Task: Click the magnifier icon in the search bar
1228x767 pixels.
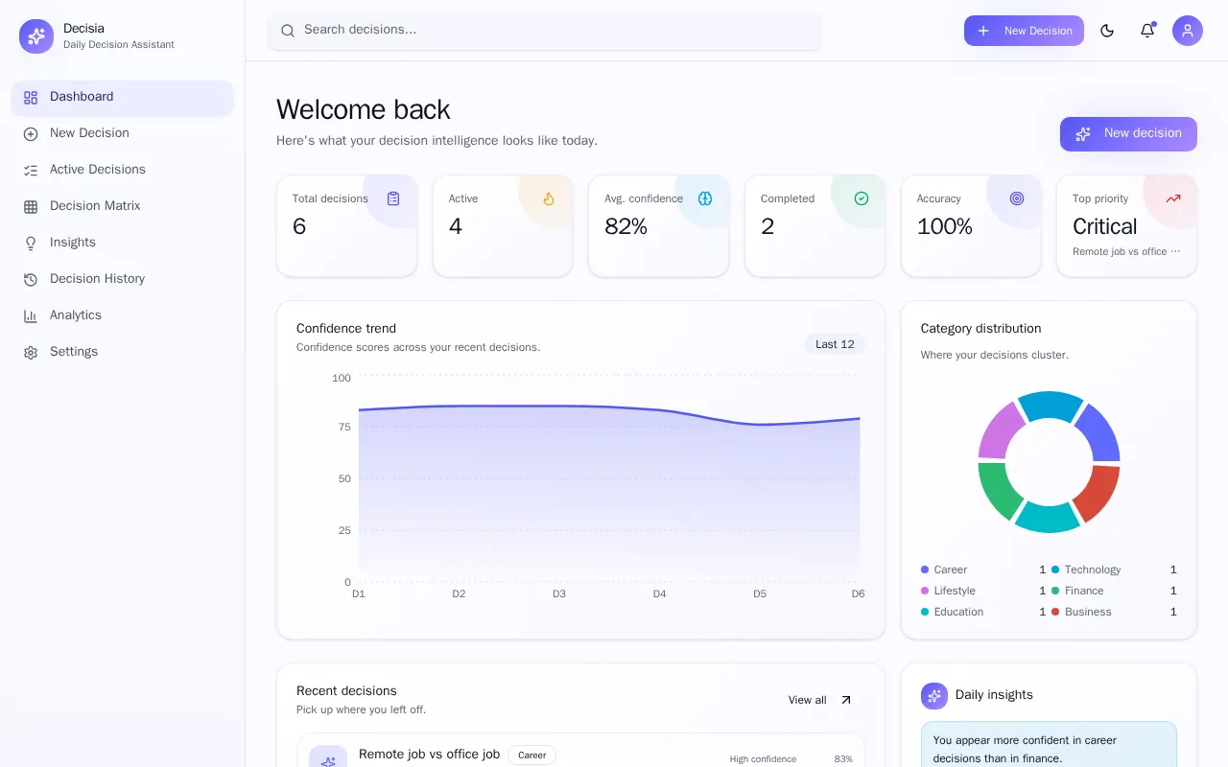Action: [288, 31]
